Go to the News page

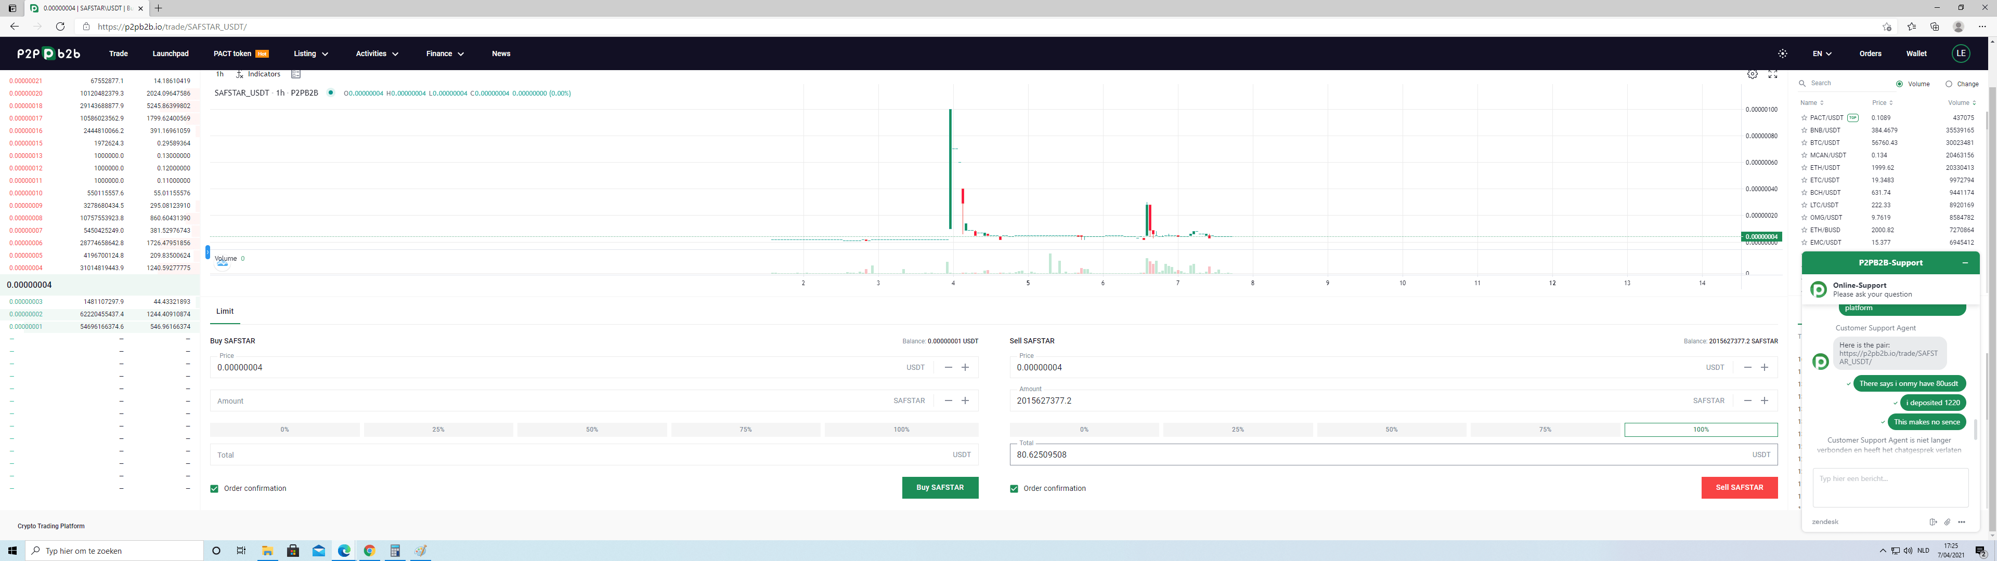tap(501, 54)
